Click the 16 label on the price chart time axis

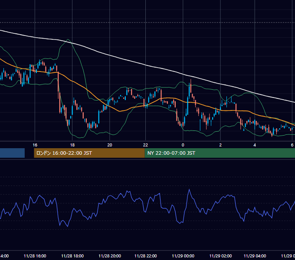pyautogui.click(x=35, y=145)
